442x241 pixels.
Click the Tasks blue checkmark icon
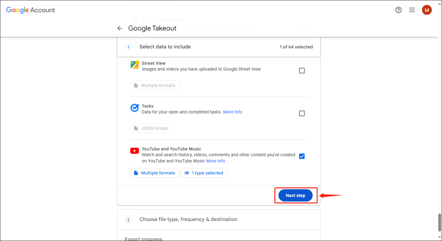pyautogui.click(x=135, y=108)
